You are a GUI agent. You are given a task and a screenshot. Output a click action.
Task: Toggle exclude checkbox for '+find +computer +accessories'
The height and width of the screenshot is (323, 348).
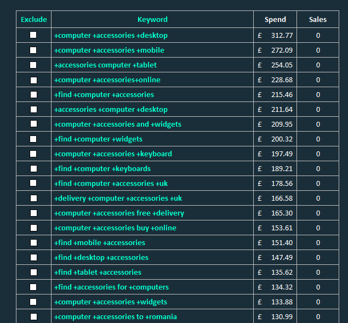[x=33, y=94]
